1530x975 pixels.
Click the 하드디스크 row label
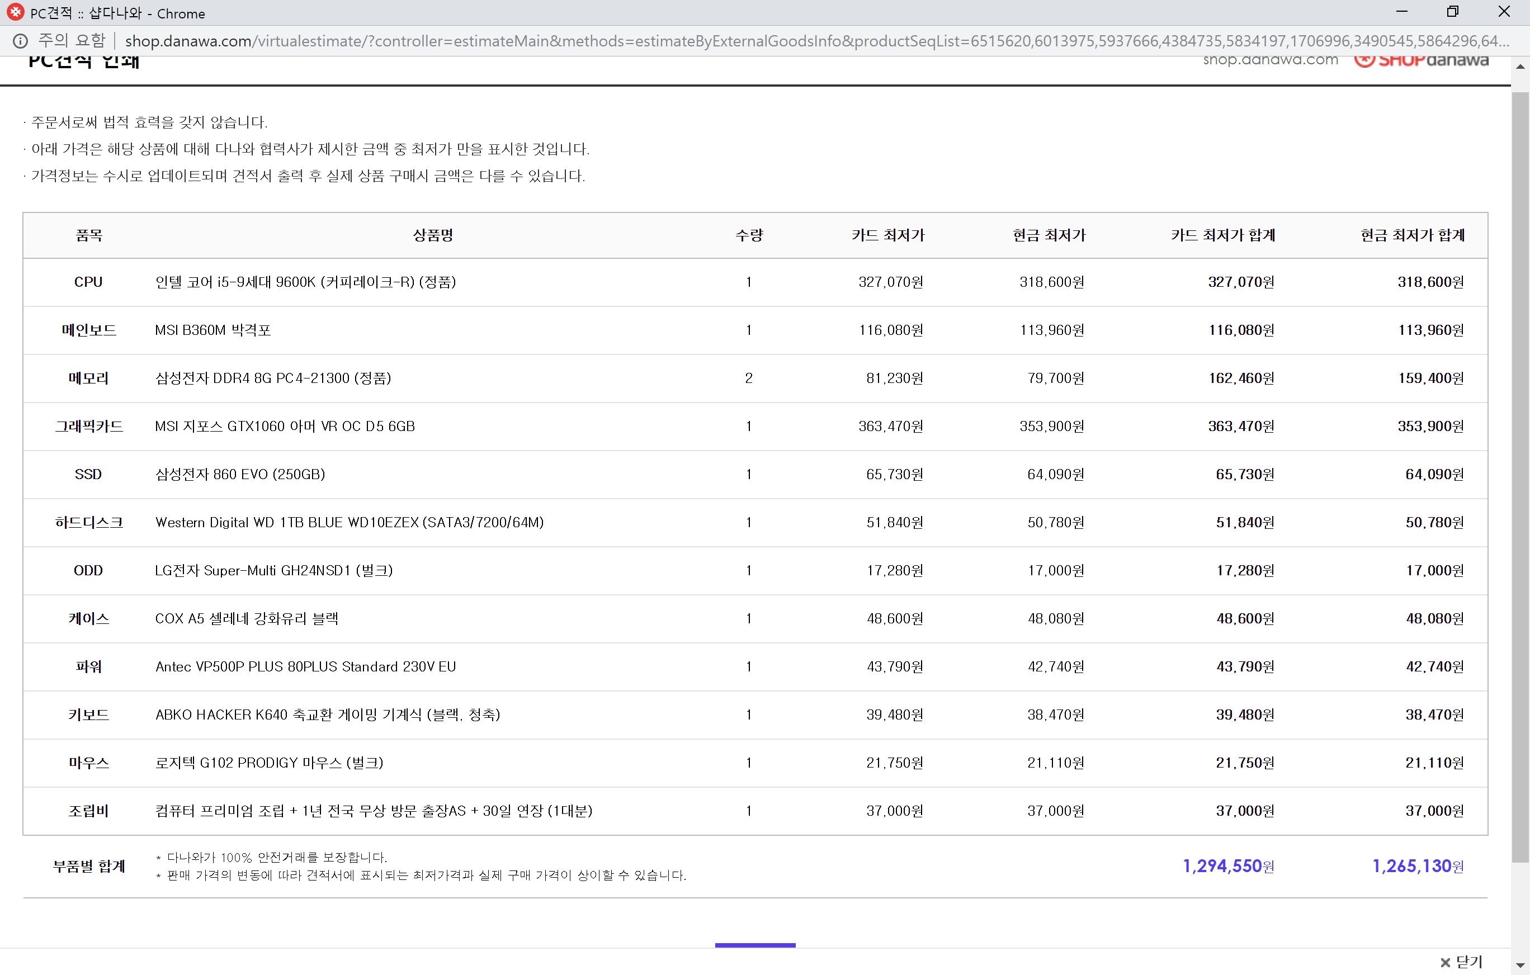pos(89,523)
